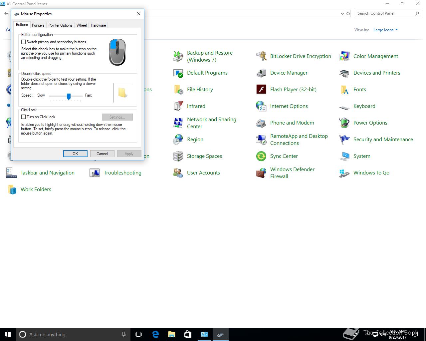Viewport: 426px width, 341px height.
Task: Open Network and Sharing Center icon
Action: [x=178, y=123]
